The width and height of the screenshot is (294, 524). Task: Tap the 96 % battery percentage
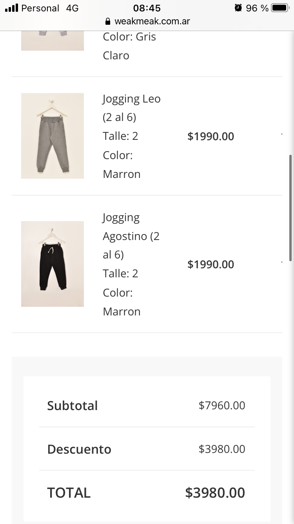click(x=257, y=8)
